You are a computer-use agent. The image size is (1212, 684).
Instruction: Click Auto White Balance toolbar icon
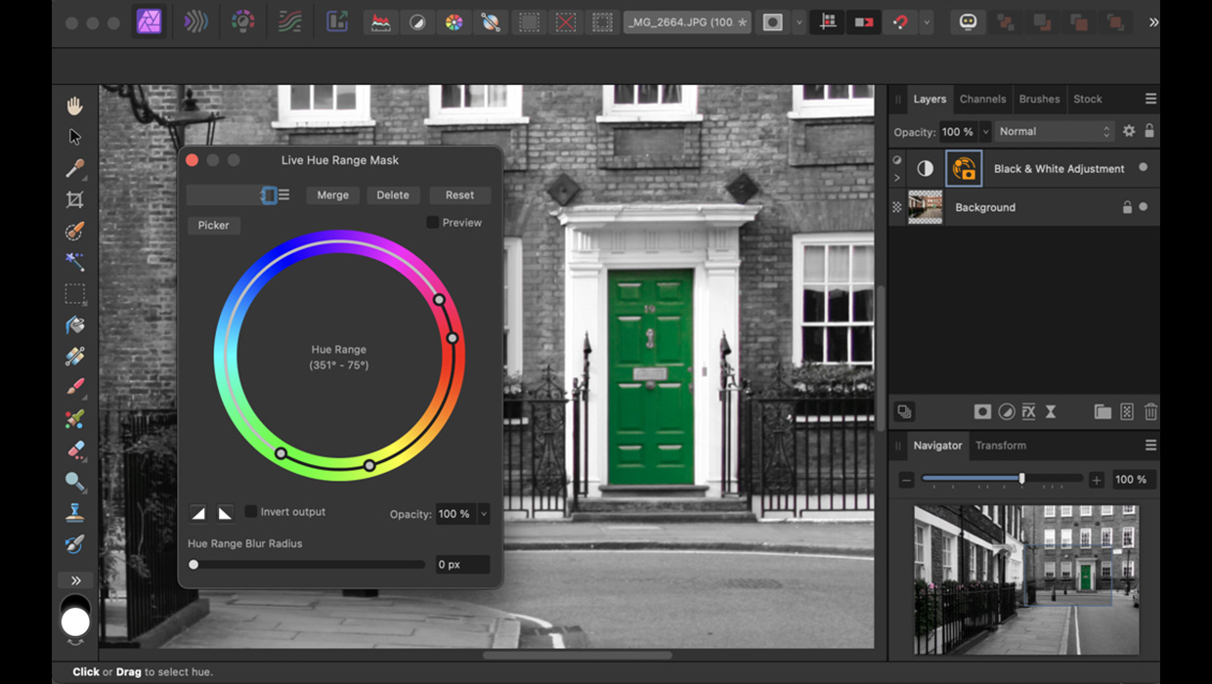[491, 21]
